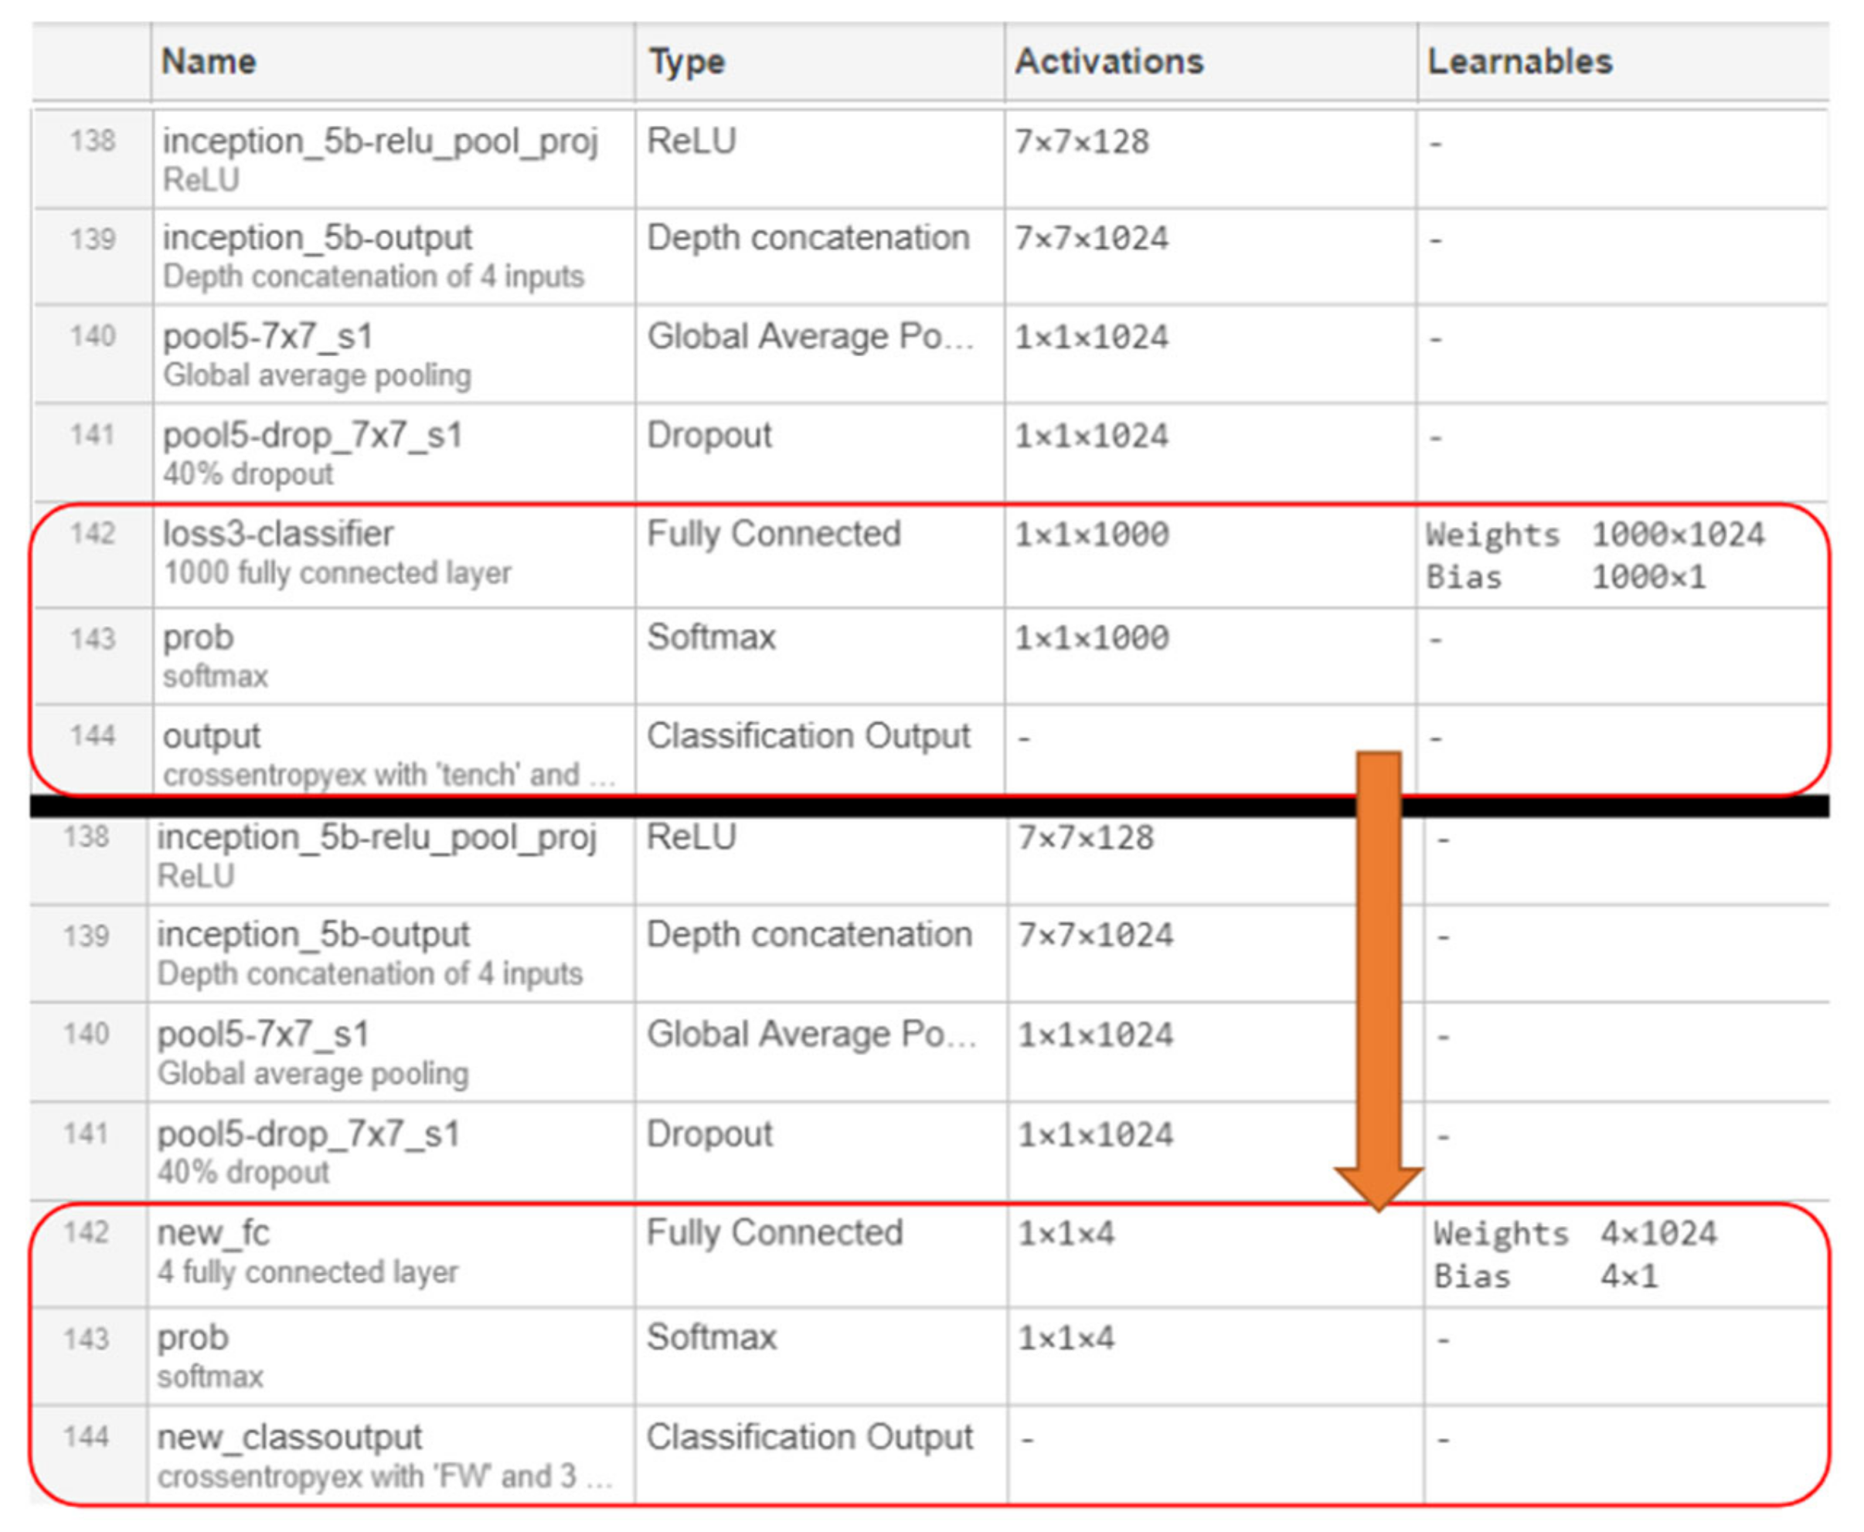Click the top Global Average Po... type cell
Viewport: 1864px width, 1532px height.
click(810, 337)
